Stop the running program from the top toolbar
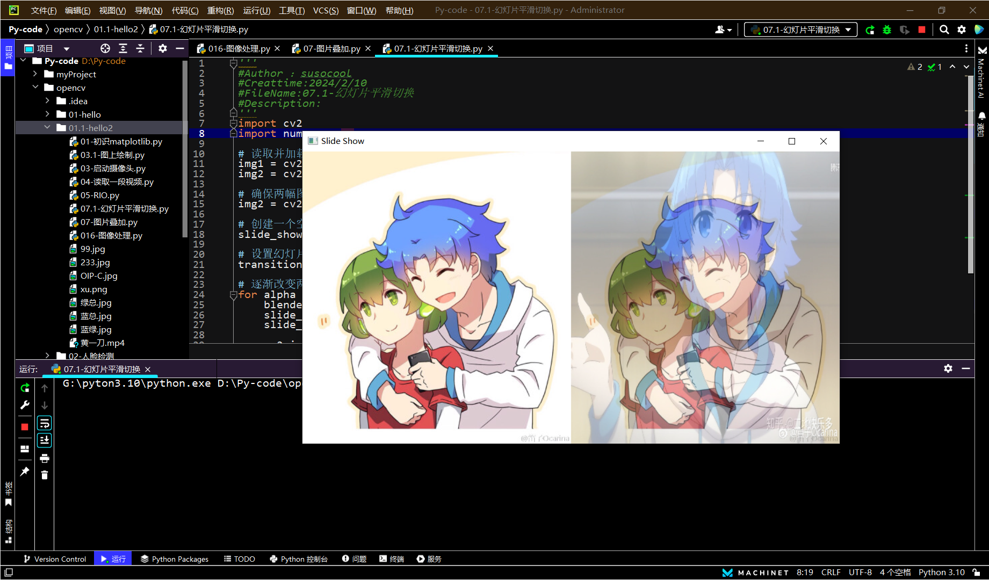This screenshot has width=989, height=580. (922, 30)
